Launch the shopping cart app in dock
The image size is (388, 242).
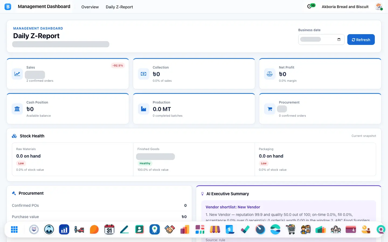(290, 229)
